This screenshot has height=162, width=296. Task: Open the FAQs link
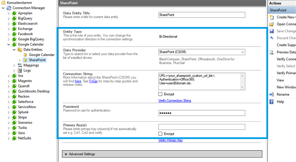click(93, 81)
